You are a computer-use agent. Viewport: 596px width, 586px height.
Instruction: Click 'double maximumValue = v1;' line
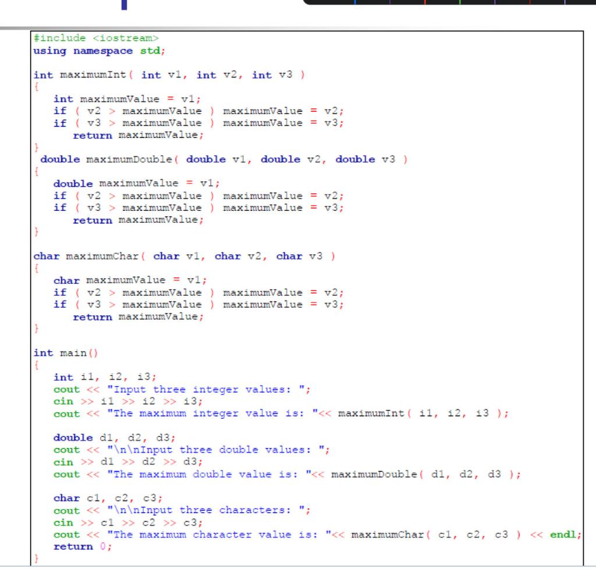tap(136, 183)
